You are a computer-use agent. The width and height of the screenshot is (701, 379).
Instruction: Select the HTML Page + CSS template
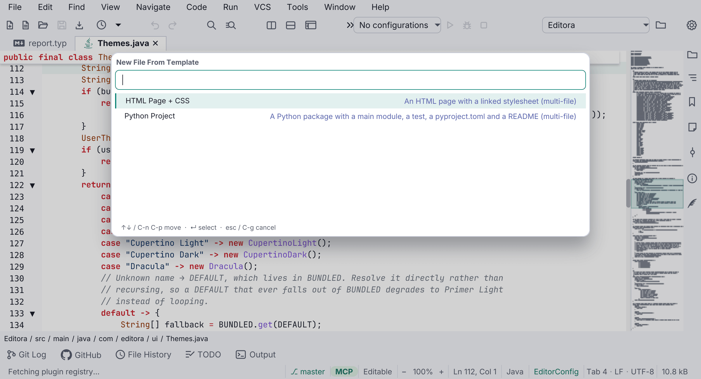click(350, 101)
